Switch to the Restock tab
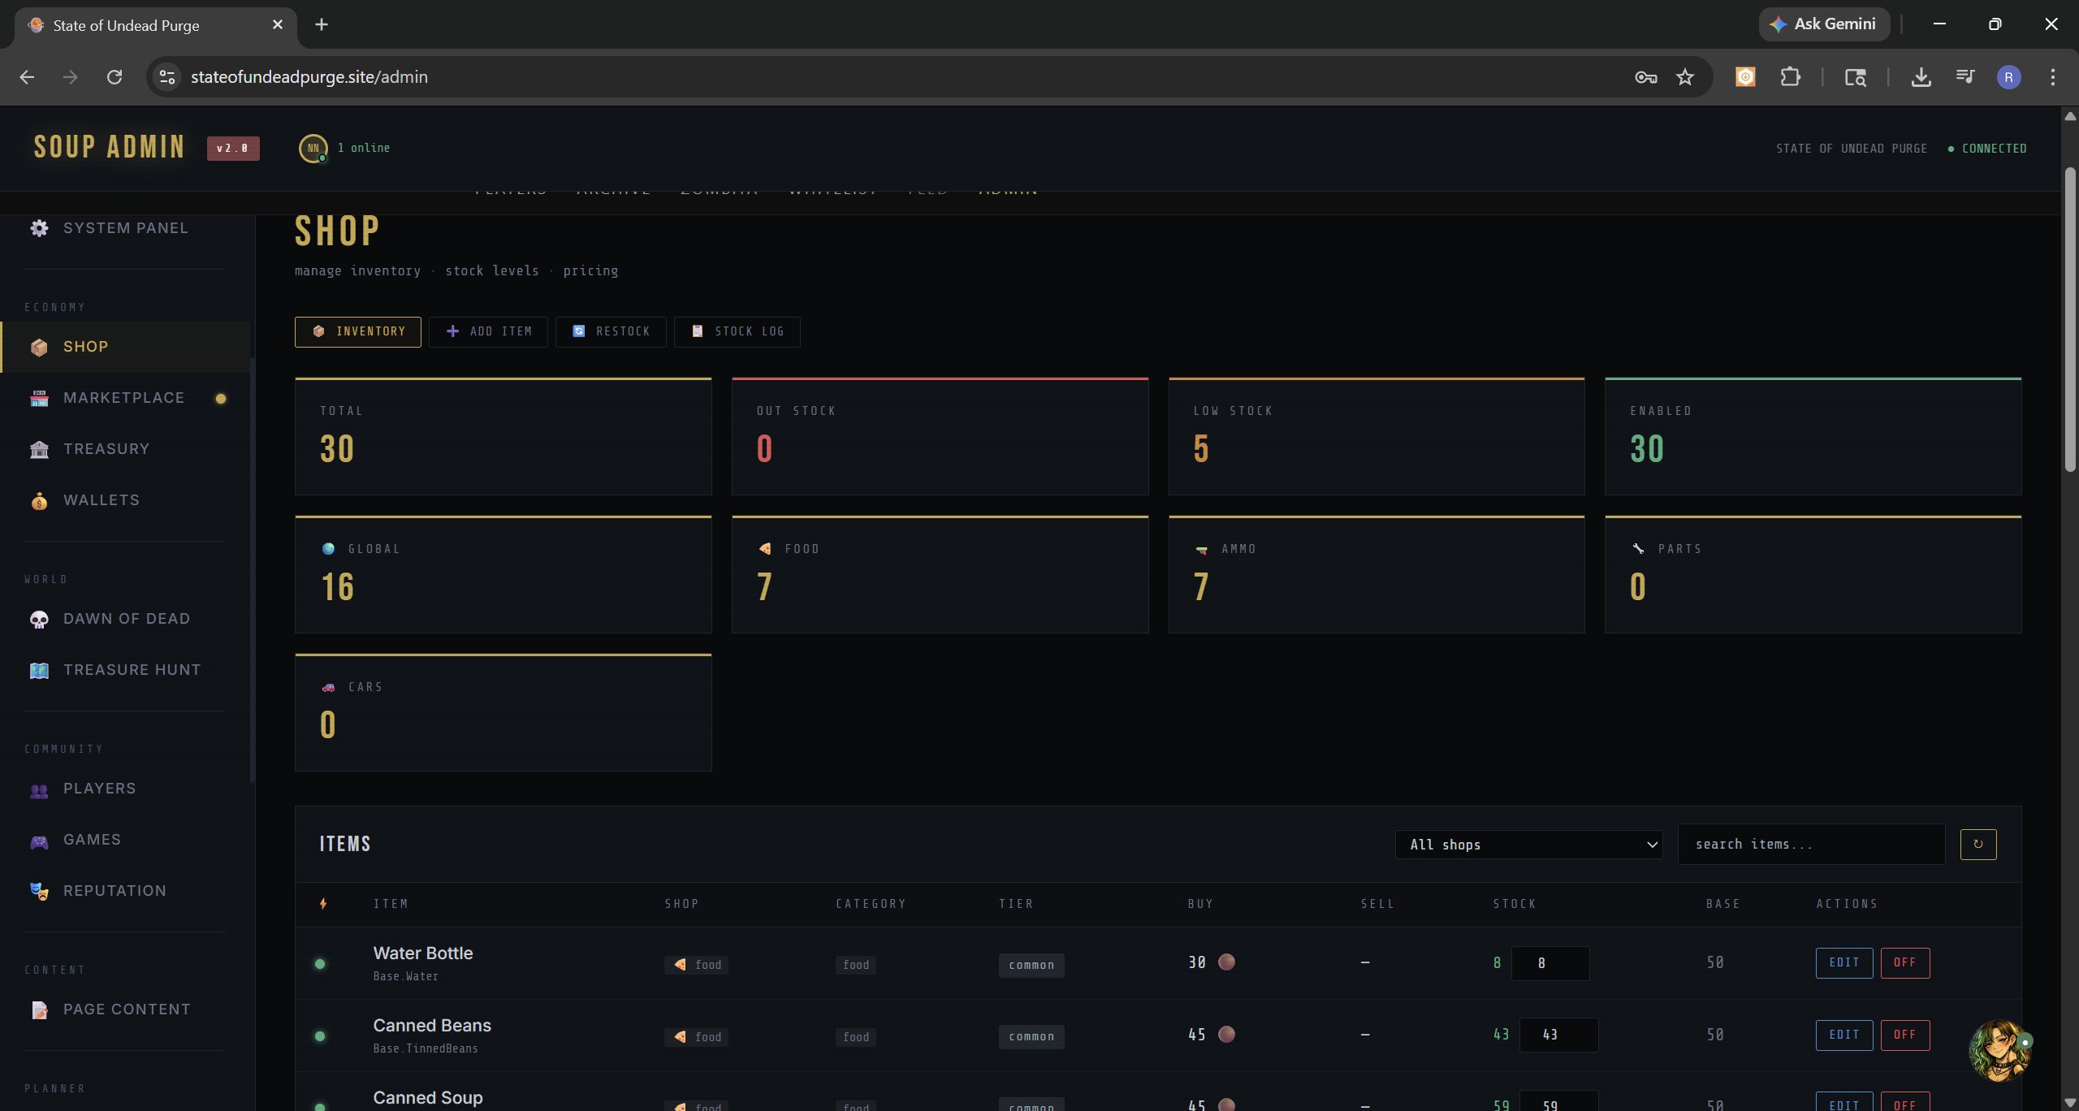Screen dimensions: 2079x1111 [611, 332]
